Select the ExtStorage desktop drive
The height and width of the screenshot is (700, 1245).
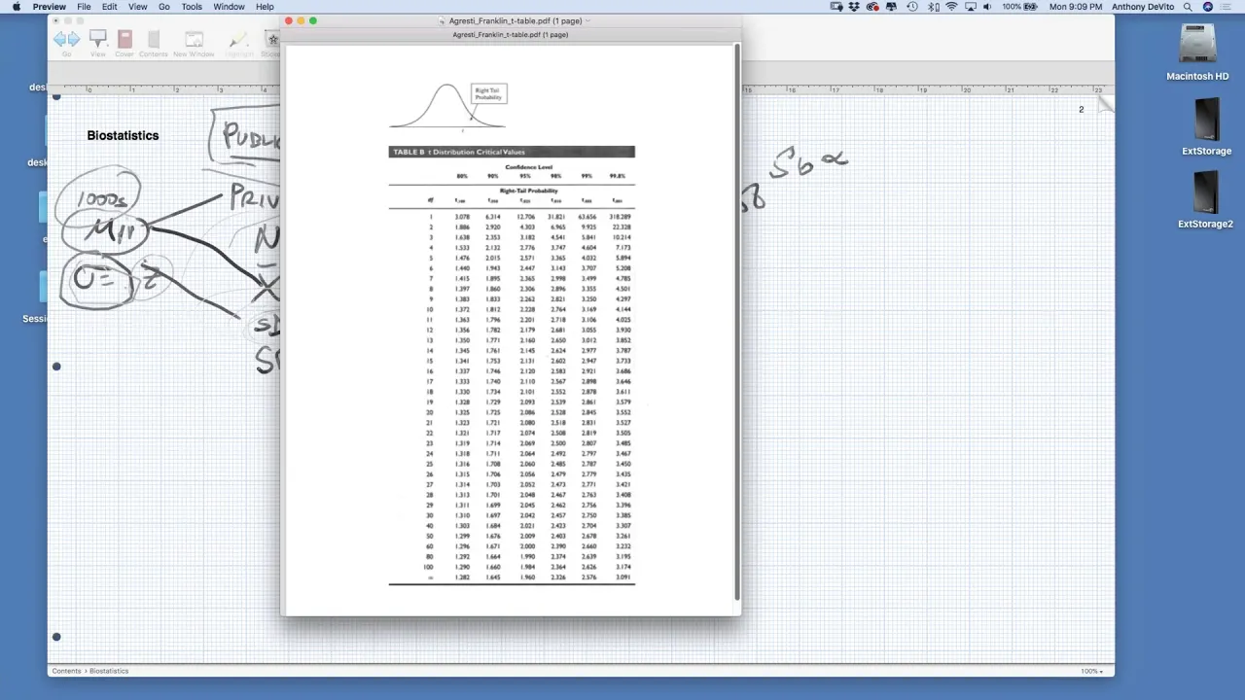click(1206, 126)
